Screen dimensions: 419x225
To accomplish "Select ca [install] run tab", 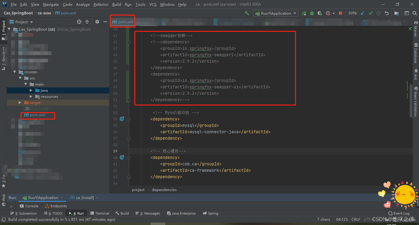I will coord(82,198).
